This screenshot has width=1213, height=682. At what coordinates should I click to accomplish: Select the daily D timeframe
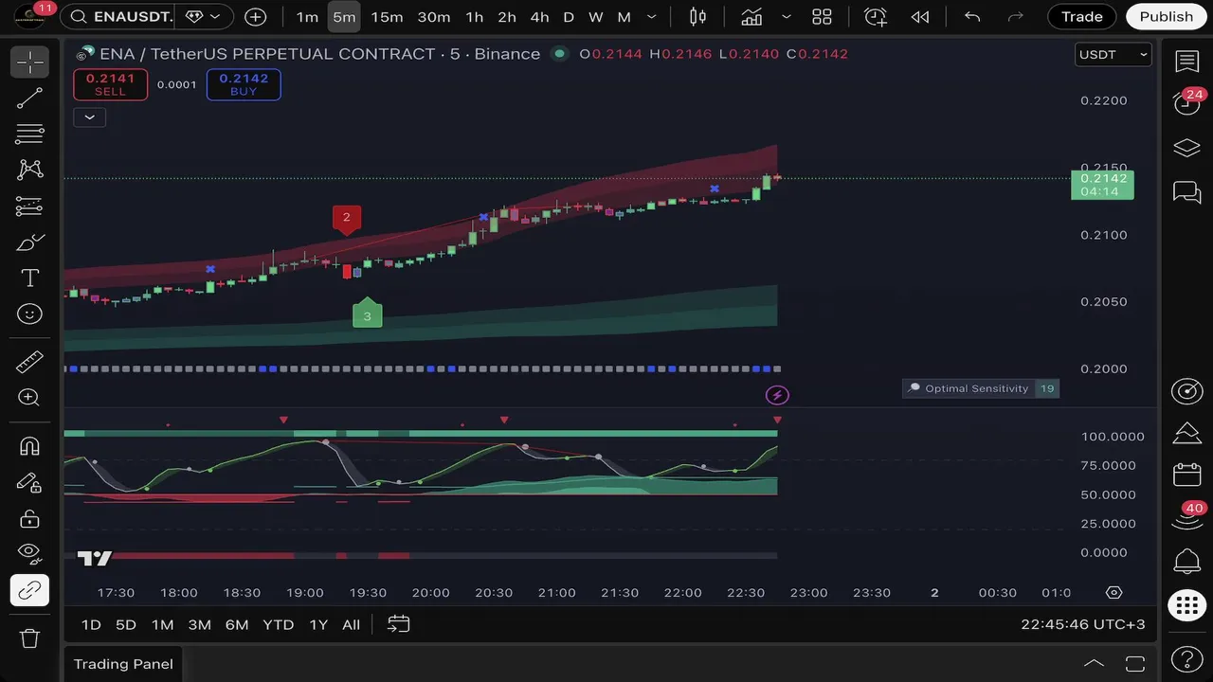coord(569,16)
